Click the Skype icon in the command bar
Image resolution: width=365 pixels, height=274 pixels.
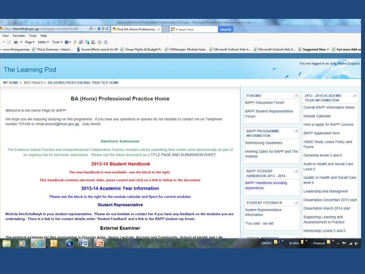coord(87,42)
